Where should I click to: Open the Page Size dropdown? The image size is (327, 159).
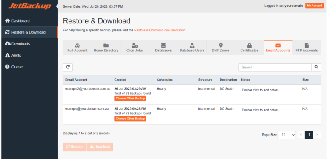coord(287,135)
